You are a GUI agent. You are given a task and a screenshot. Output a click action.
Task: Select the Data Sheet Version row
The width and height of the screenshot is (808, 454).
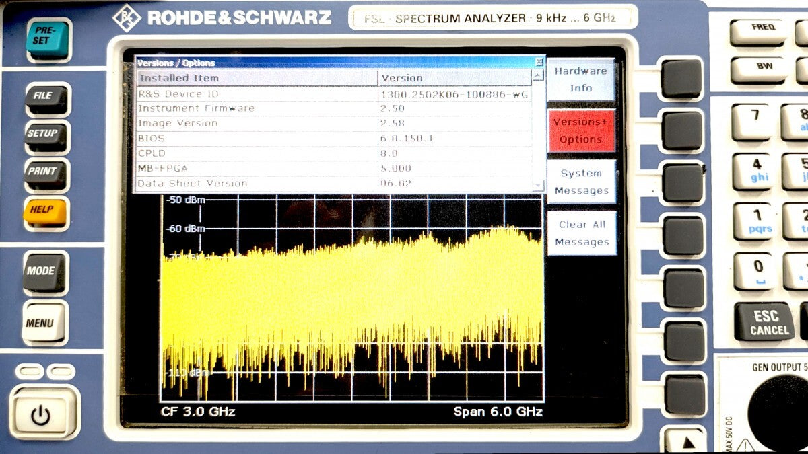(333, 183)
